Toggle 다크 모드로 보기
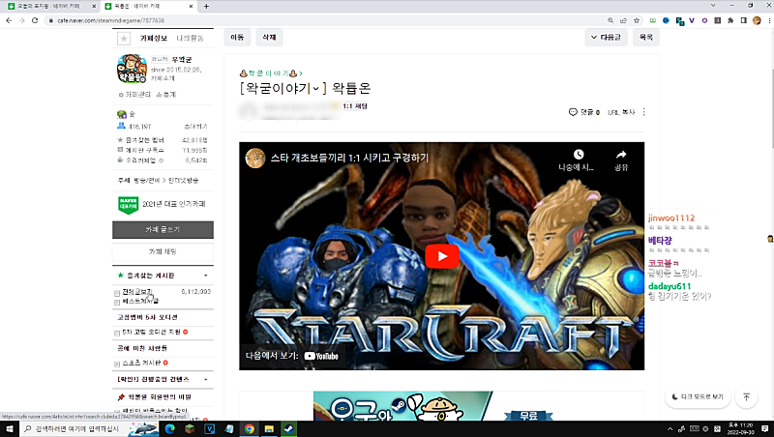774x437 pixels. pyautogui.click(x=698, y=396)
